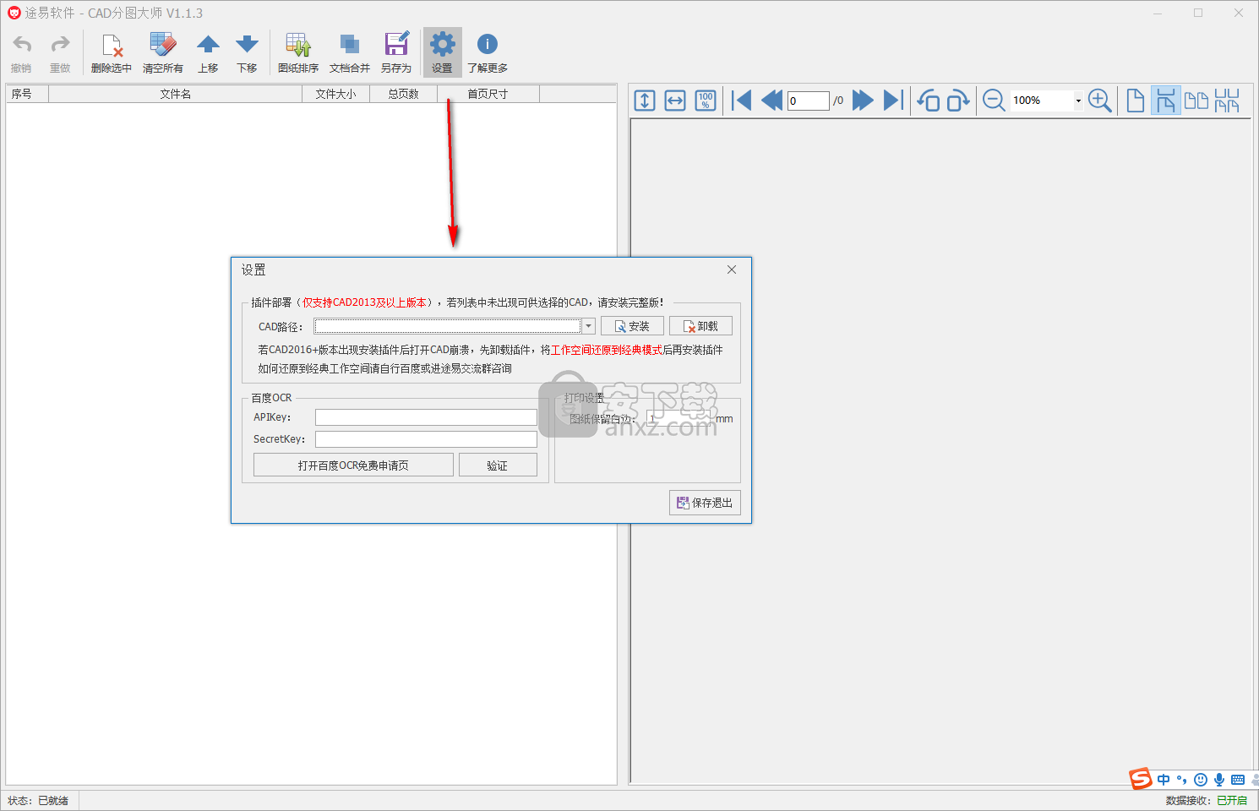1259x811 pixels.
Task: Select multi-page grid view mode
Action: (1227, 101)
